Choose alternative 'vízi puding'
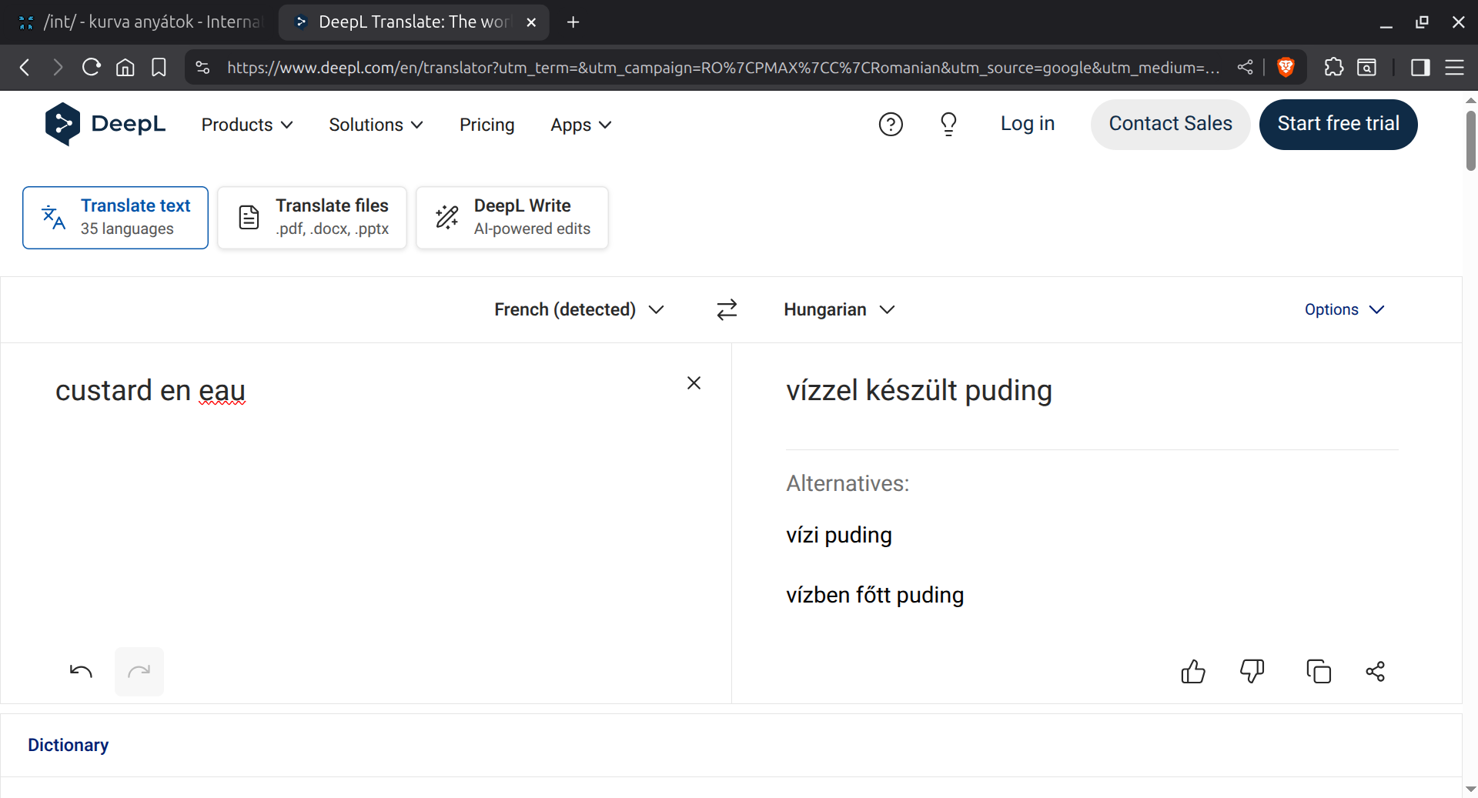 [839, 535]
